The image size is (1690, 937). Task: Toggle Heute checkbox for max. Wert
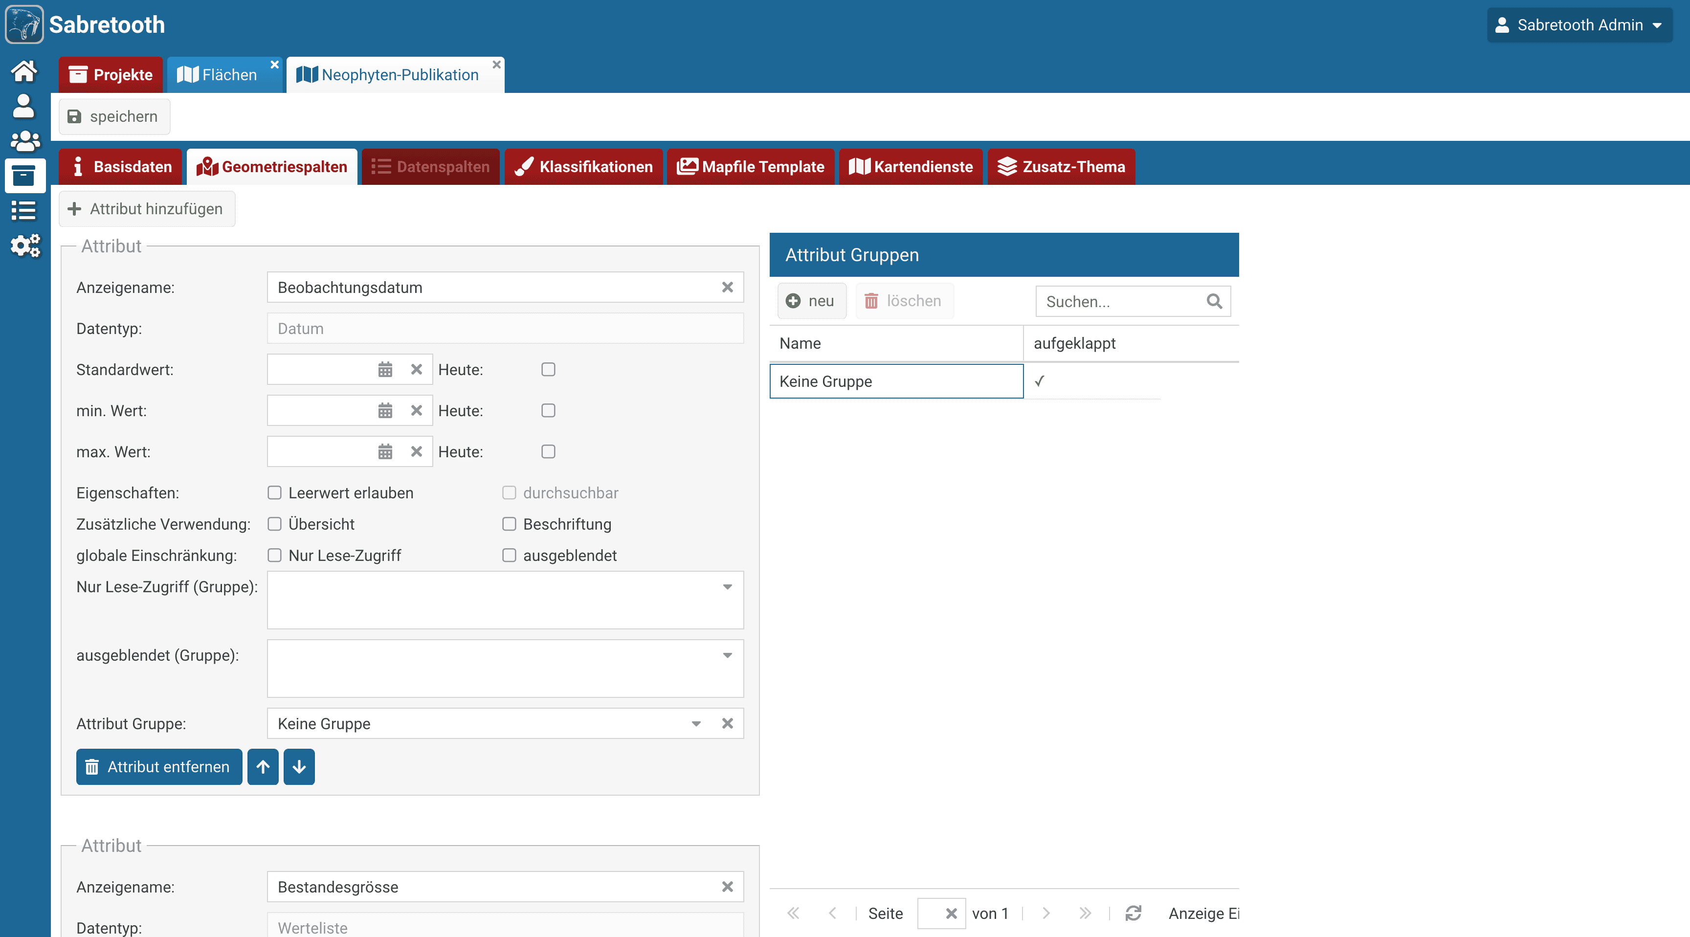[549, 451]
